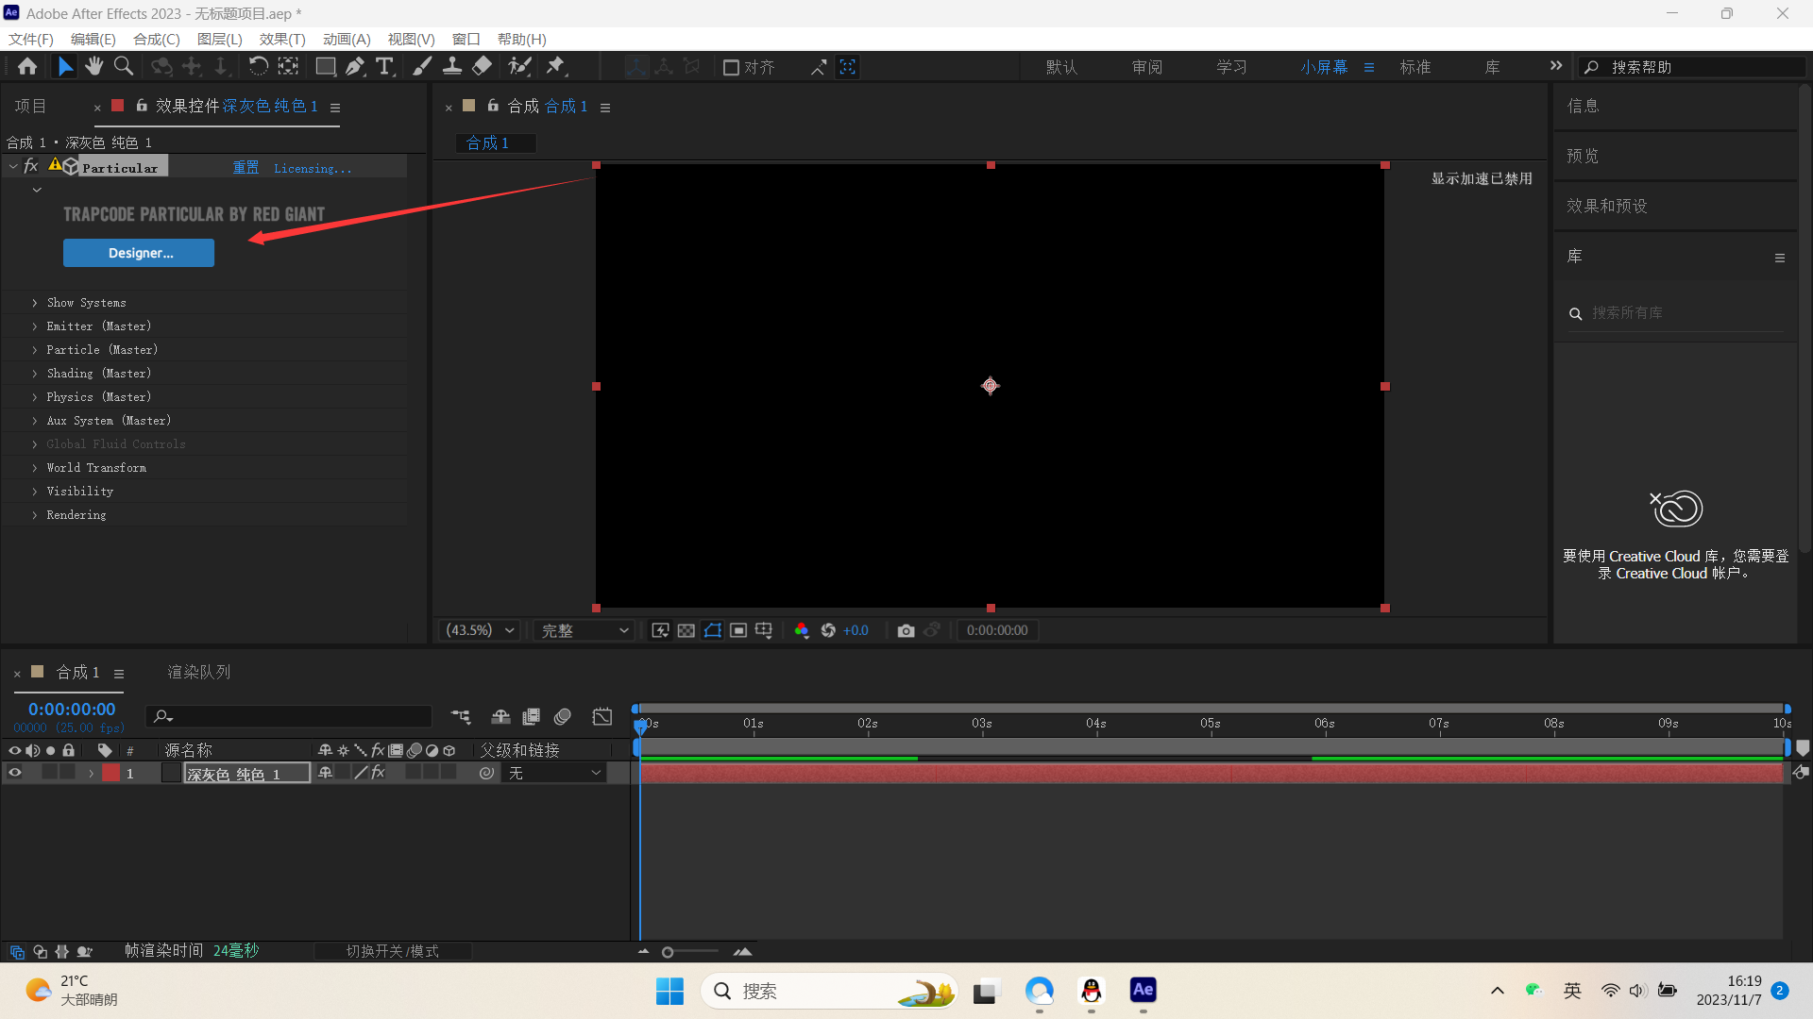Click the timeline zoom slider handle
This screenshot has width=1813, height=1019.
tap(668, 952)
